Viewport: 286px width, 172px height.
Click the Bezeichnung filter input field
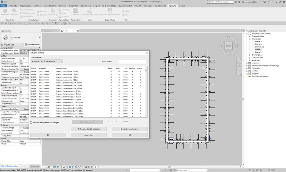(132, 61)
